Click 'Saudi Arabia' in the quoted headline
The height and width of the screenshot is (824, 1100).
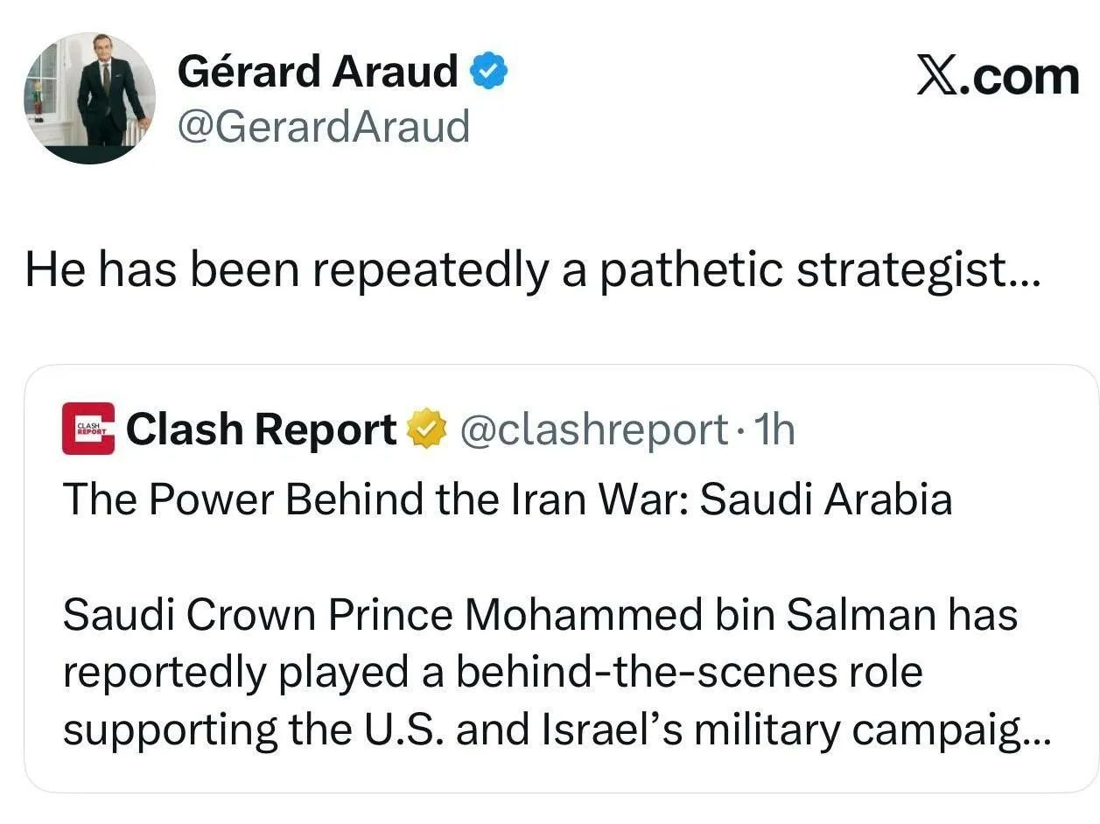point(826,499)
